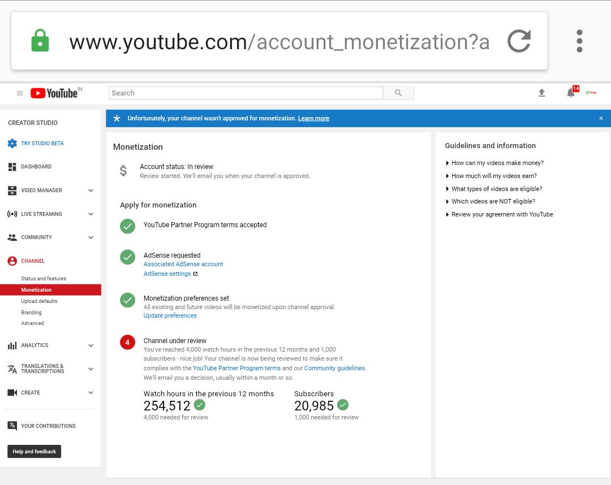Expand Translations & Transcriptions chevron
The height and width of the screenshot is (485, 611).
click(x=91, y=369)
